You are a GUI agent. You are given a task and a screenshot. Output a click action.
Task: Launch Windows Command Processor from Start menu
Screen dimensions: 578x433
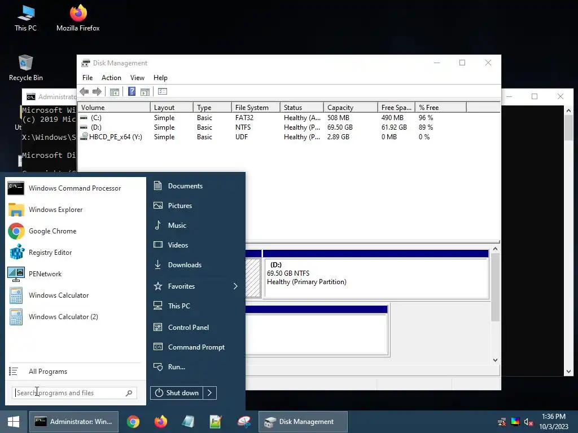click(x=75, y=188)
